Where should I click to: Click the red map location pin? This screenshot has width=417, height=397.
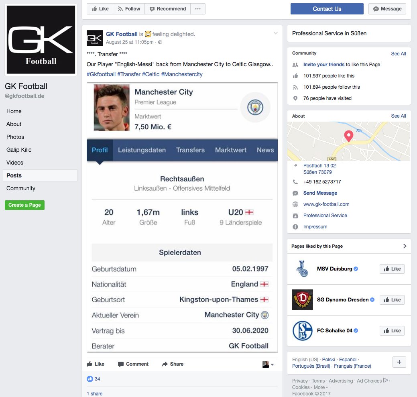[x=349, y=136]
